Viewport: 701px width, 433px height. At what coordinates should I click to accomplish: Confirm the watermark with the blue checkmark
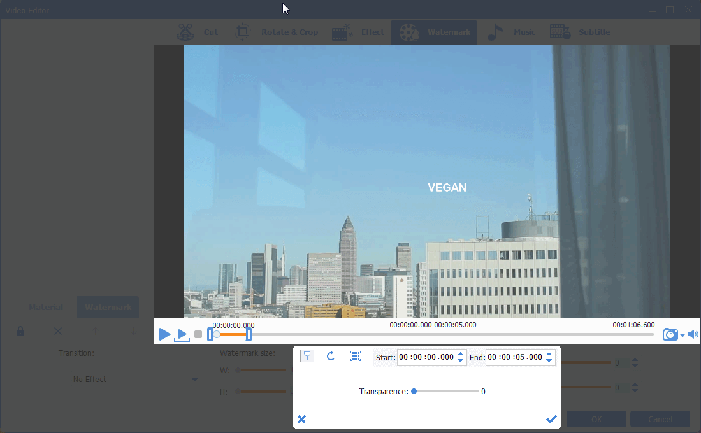(x=551, y=419)
